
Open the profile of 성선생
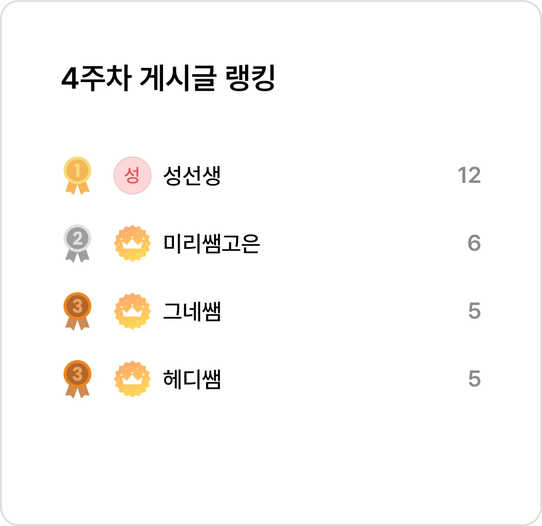click(x=192, y=175)
